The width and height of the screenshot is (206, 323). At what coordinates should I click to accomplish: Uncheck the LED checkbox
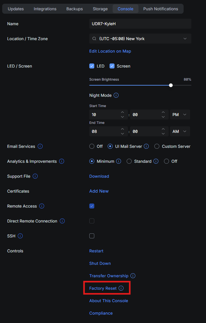[92, 66]
